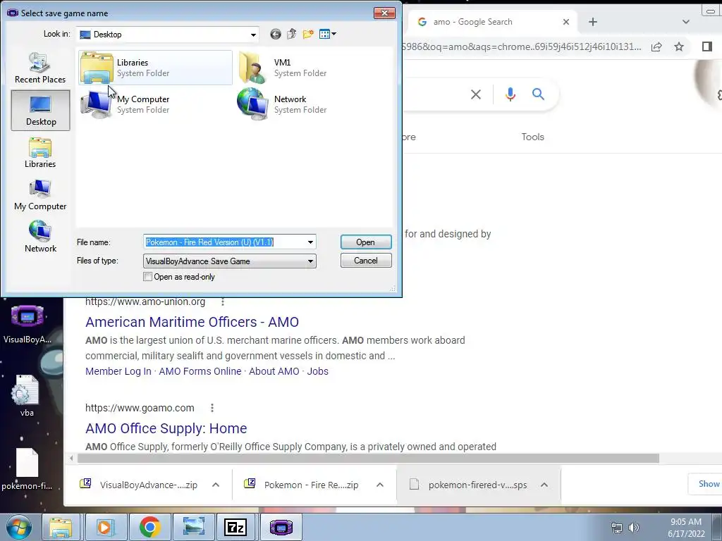722x541 pixels.
Task: Clear the Google search box
Action: (x=476, y=94)
